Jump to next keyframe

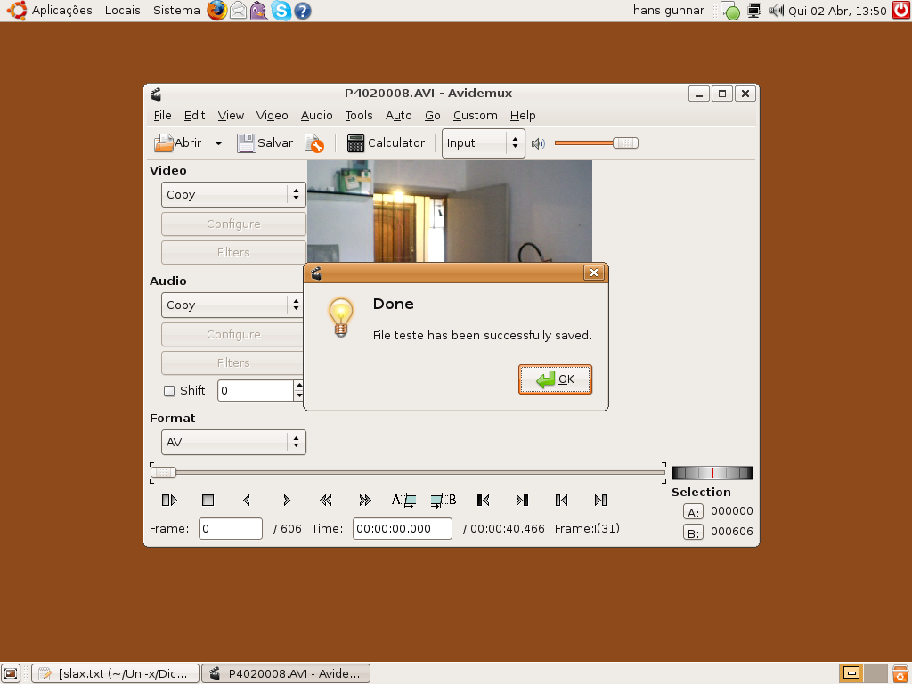pyautogui.click(x=364, y=501)
